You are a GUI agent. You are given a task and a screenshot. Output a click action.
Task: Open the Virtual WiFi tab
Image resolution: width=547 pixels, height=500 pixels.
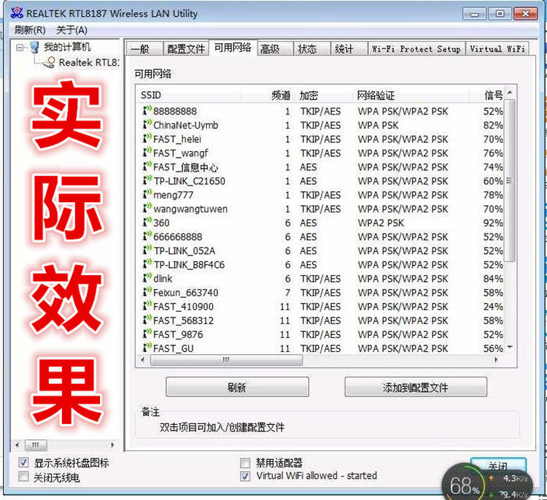click(x=497, y=48)
